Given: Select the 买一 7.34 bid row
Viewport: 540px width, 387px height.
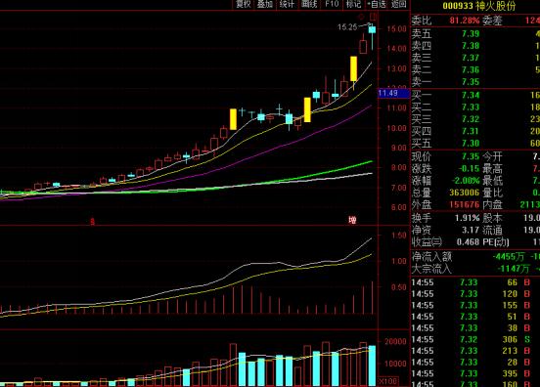Looking at the screenshot, I should pos(475,95).
